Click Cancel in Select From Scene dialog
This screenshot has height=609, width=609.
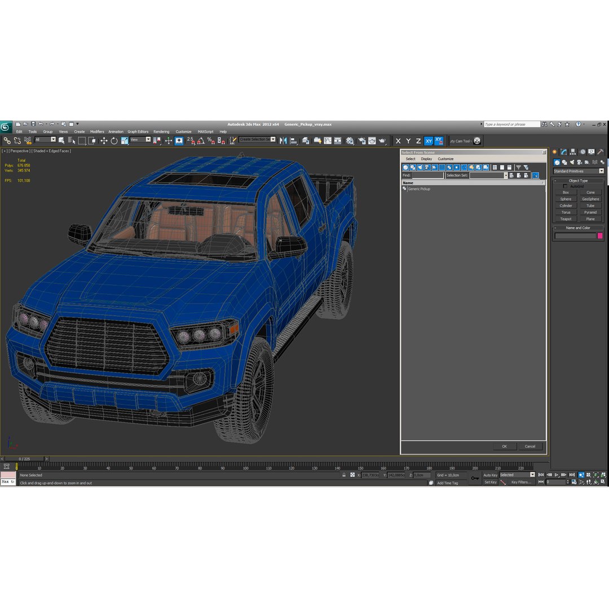tap(530, 446)
